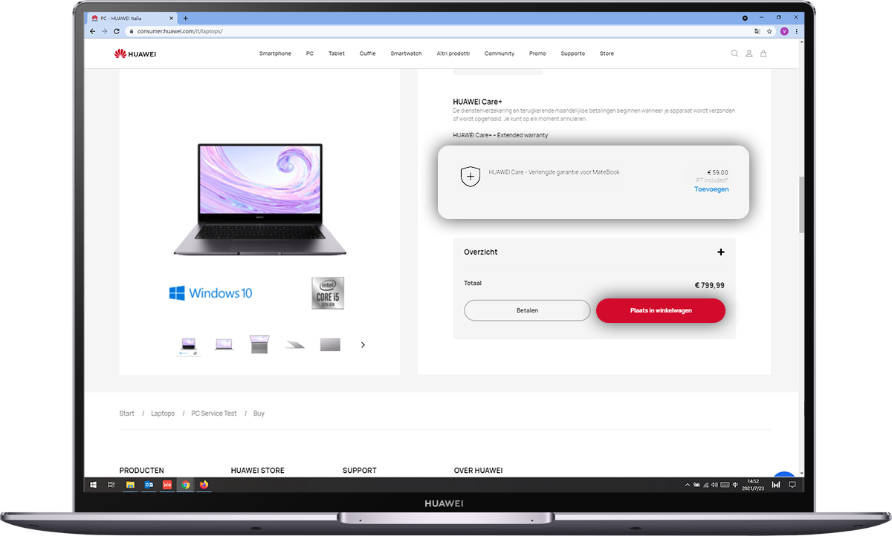
Task: Reload the page with the refresh icon
Action: 117,31
